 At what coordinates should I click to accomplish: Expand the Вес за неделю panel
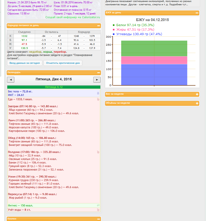click(x=197, y=94)
